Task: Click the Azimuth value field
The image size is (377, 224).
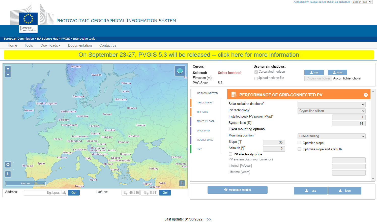Action: [x=274, y=149]
